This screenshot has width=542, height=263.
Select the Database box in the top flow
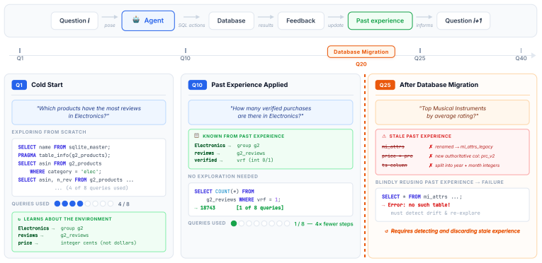tap(231, 21)
